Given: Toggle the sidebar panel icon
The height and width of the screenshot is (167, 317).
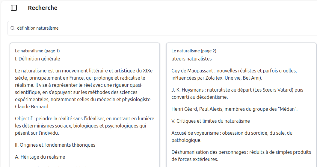Looking at the screenshot, I should 14,8.
